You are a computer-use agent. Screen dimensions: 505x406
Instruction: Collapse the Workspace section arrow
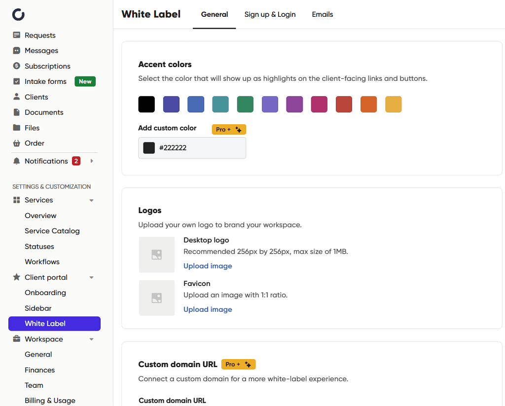tap(91, 339)
